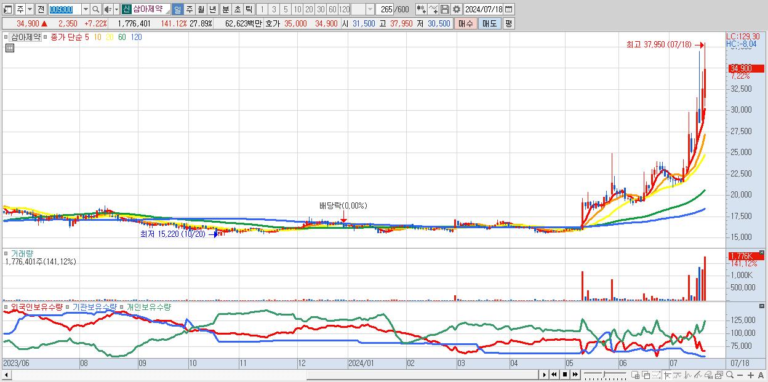Select the 1 interval tab

tap(262, 9)
